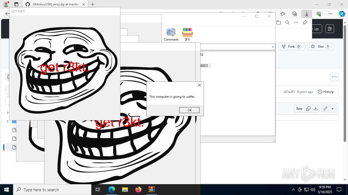Image resolution: width=348 pixels, height=195 pixels.
Task: Open a new Edge tab
Action: [93, 4]
